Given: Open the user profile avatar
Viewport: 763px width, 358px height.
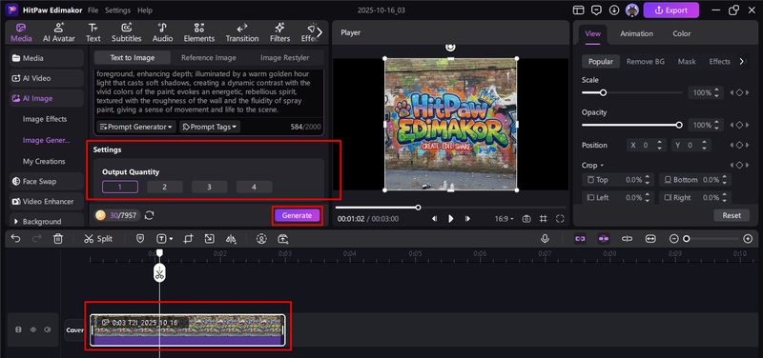Looking at the screenshot, I should point(632,10).
